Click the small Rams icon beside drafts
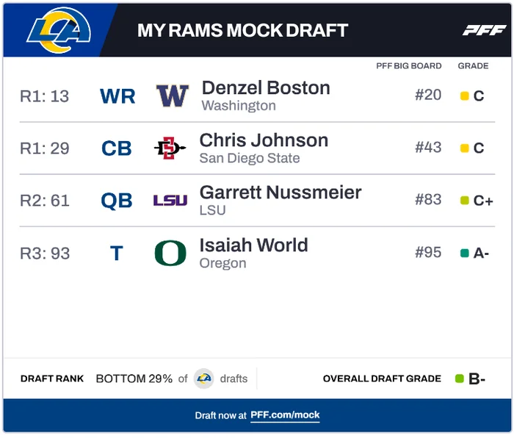The width and height of the screenshot is (514, 438). pos(204,379)
